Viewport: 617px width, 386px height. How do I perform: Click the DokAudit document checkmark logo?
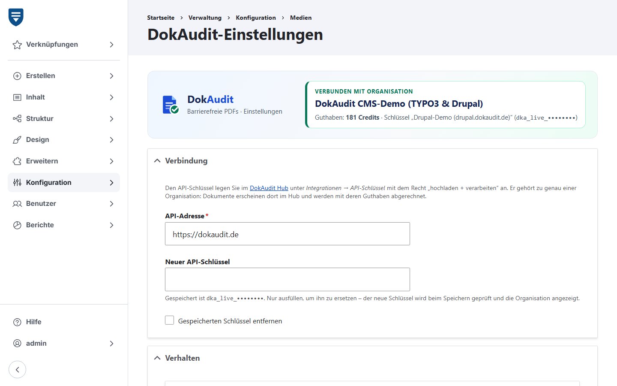coord(171,105)
